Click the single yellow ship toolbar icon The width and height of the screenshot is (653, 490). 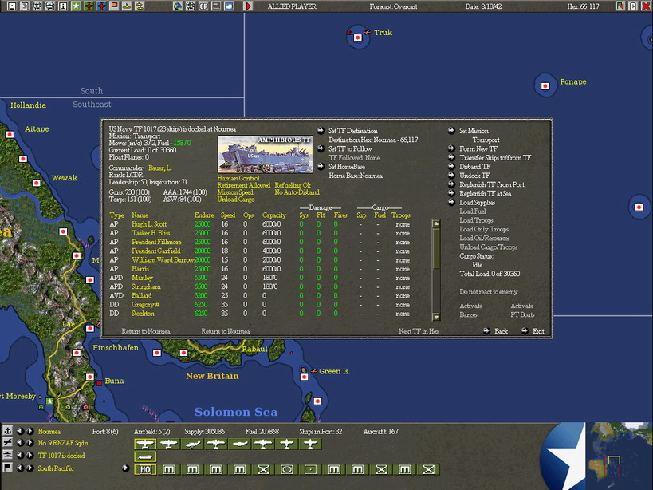(127, 6)
